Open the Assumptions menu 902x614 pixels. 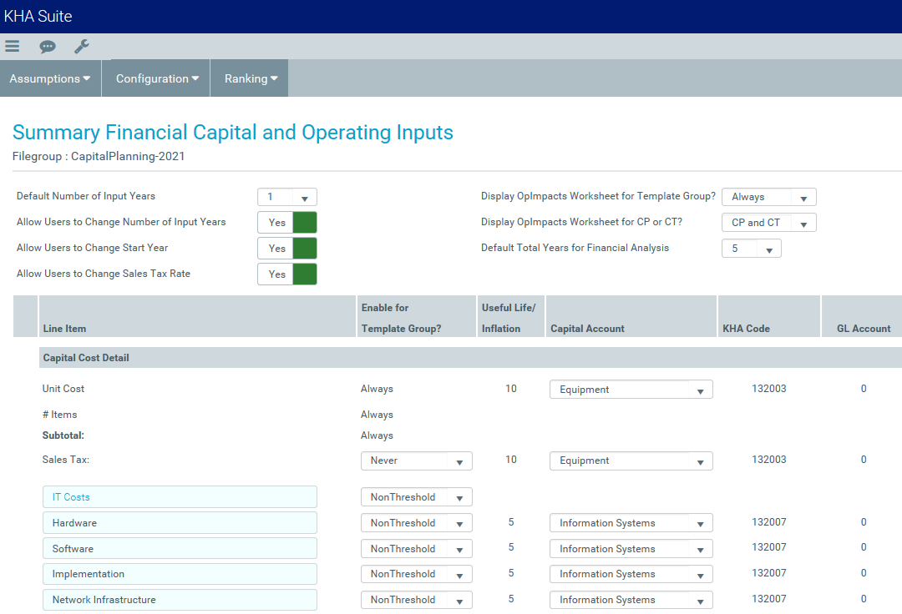(50, 78)
